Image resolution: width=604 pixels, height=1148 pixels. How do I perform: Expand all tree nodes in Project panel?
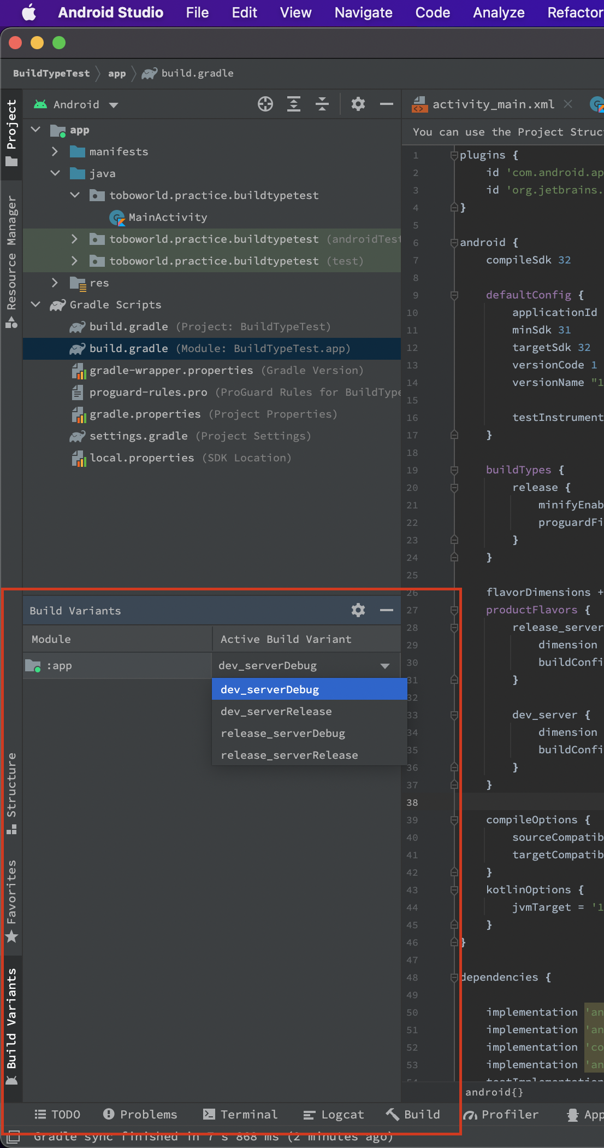(294, 104)
